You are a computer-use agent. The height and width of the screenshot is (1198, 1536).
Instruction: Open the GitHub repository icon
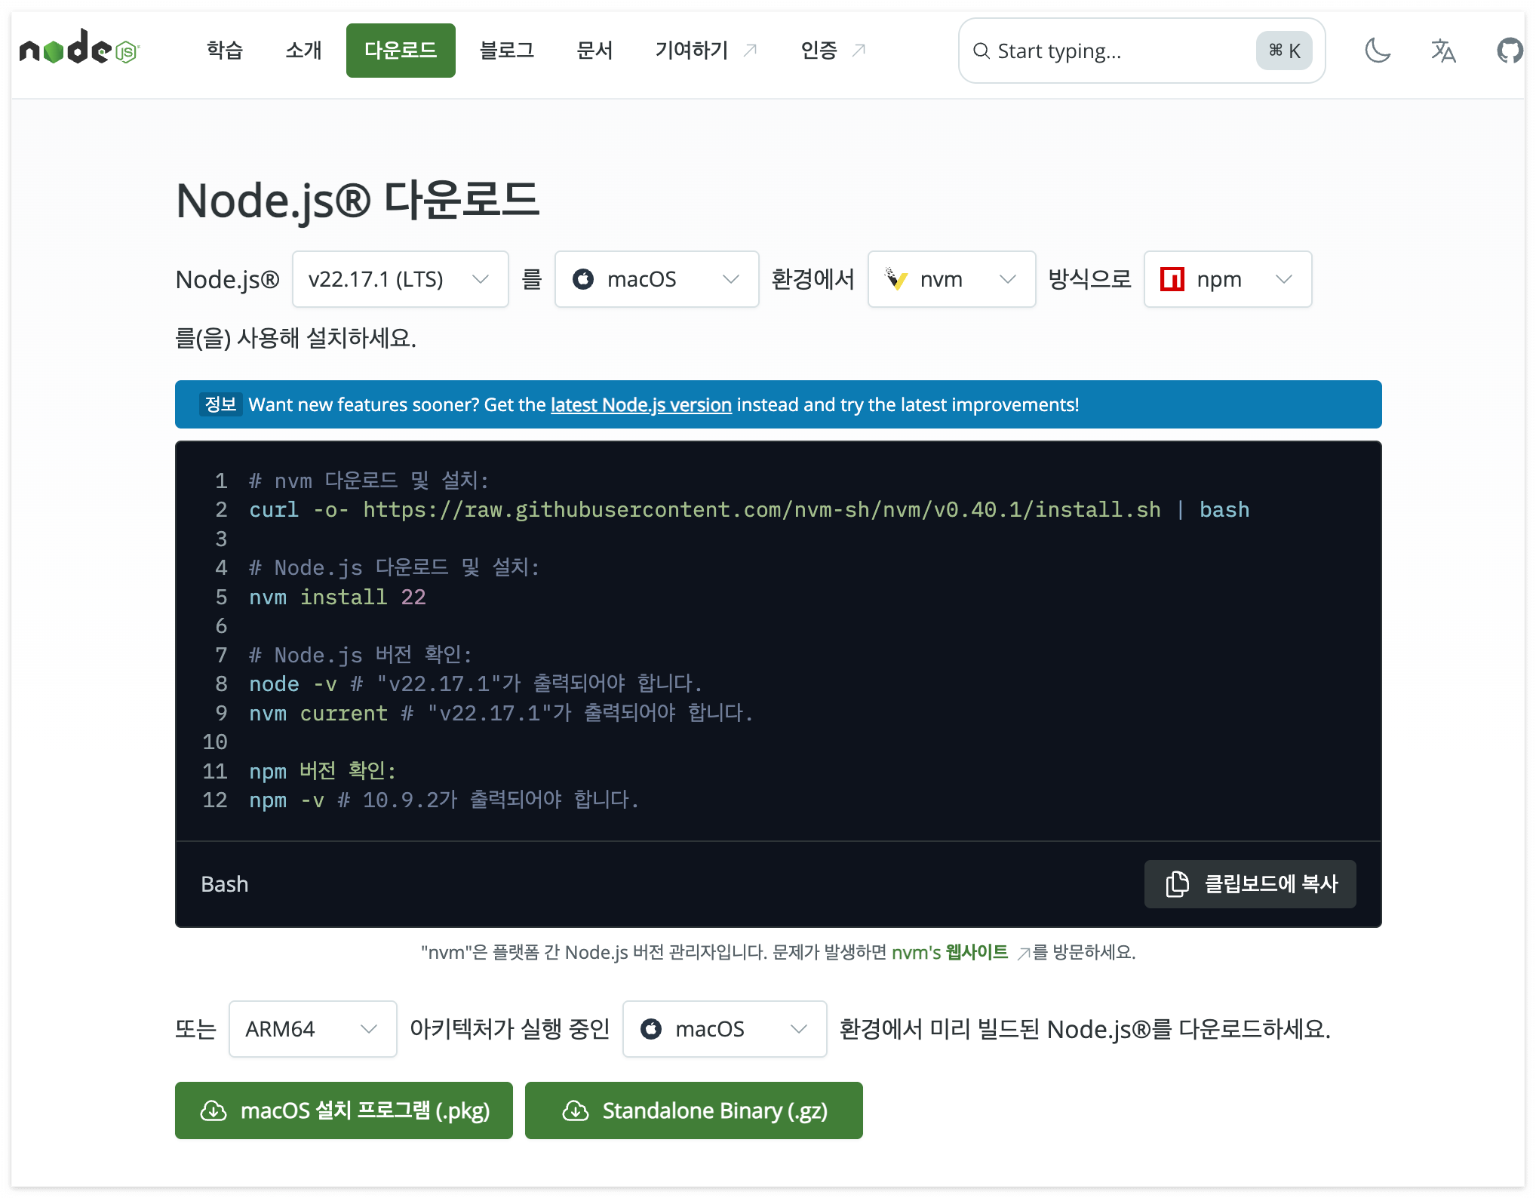click(1510, 51)
